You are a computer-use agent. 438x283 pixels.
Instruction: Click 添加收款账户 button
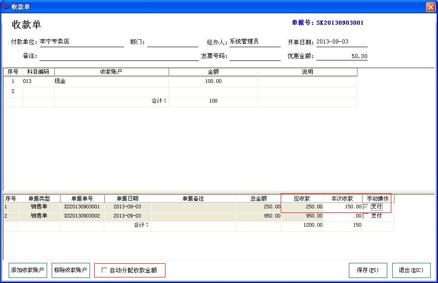pos(27,270)
